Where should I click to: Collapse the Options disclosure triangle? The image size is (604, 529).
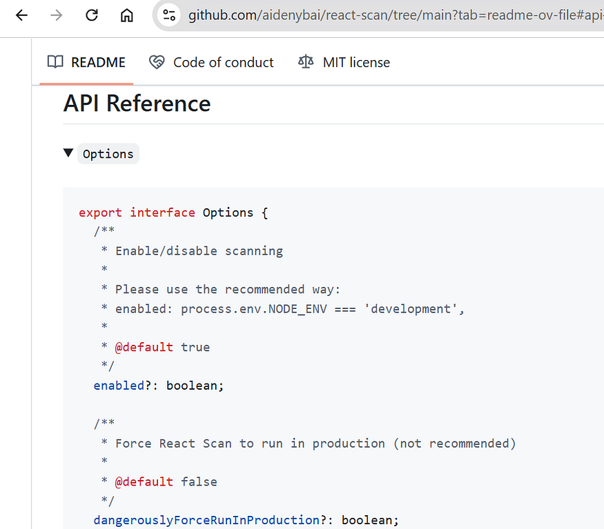point(68,153)
